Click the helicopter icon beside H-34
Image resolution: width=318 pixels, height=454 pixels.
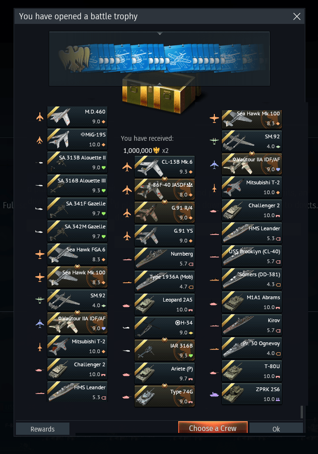pyautogui.click(x=126, y=328)
